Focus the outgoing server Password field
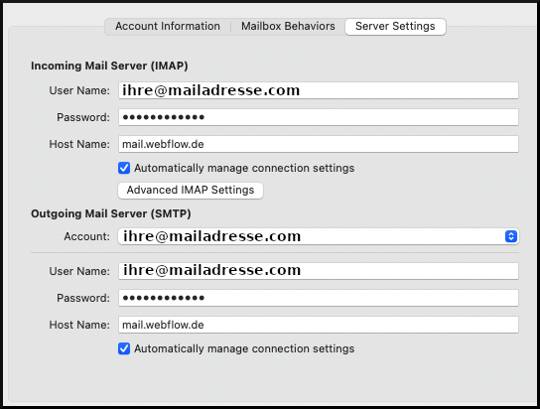The image size is (540, 409). tap(319, 298)
